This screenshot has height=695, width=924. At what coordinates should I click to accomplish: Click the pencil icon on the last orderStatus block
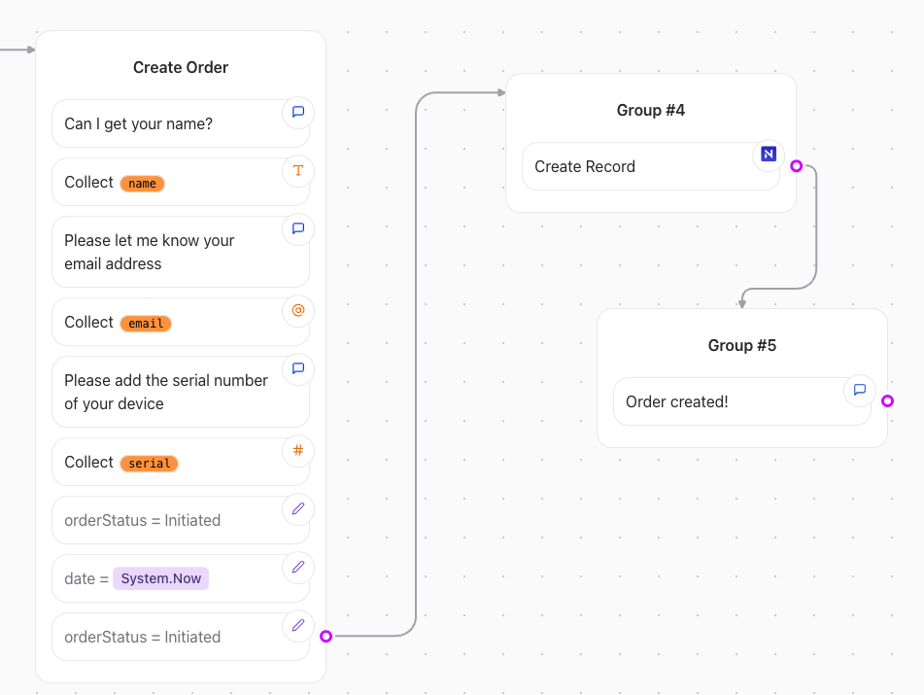[298, 625]
